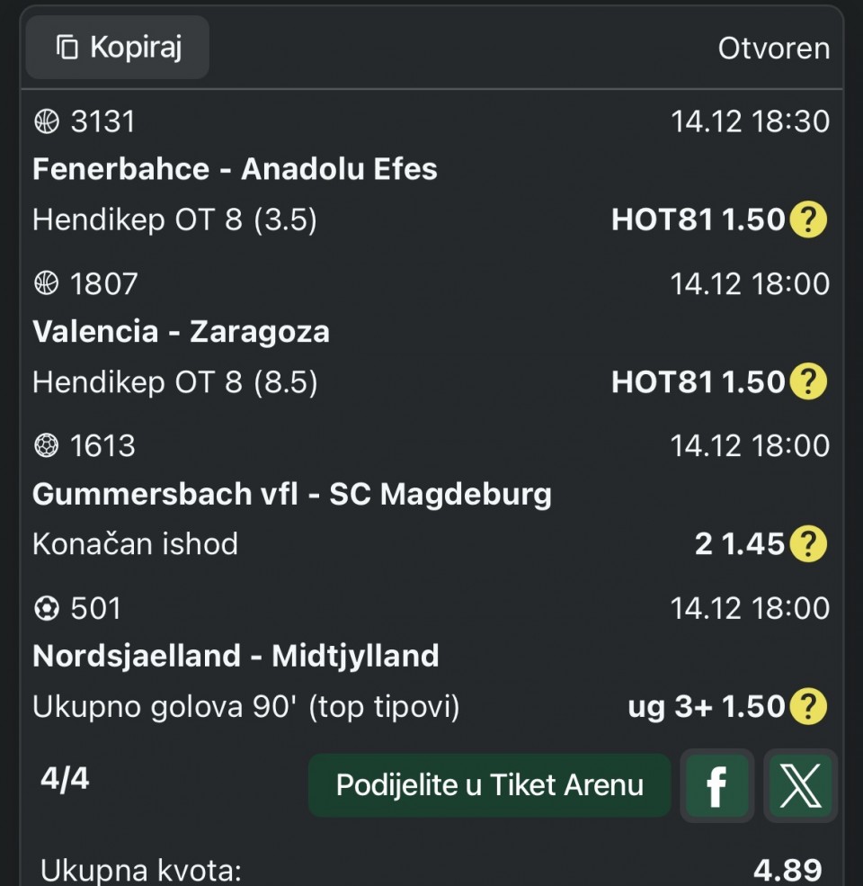This screenshot has height=886, width=863.
Task: Open Fenerbahce - Anadolu Efes match
Action: point(235,169)
